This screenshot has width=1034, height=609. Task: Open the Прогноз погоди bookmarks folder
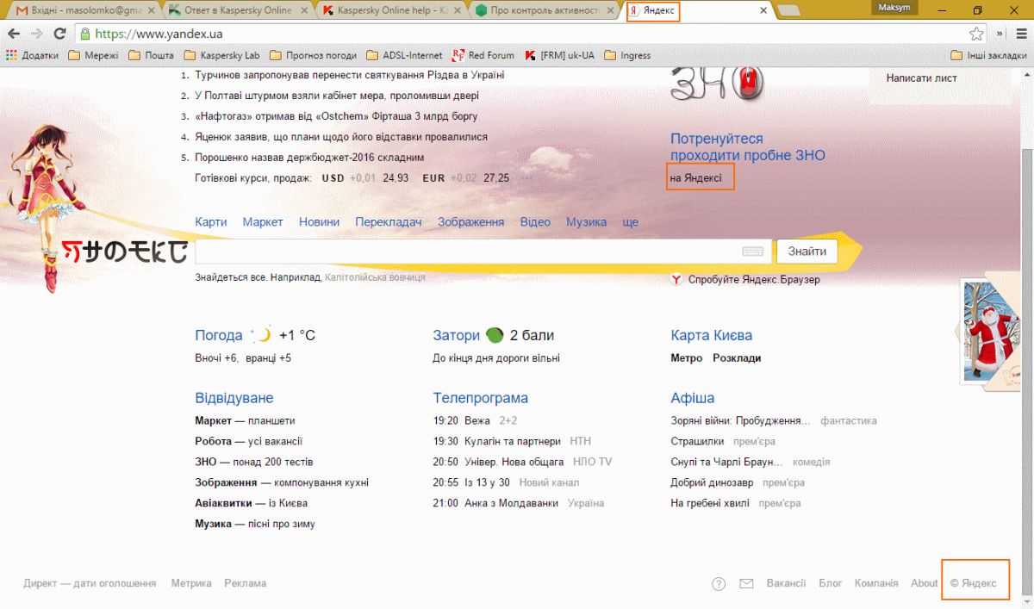pyautogui.click(x=313, y=55)
